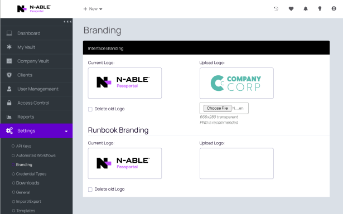Click the plus icon next to New
The image size is (343, 214).
click(85, 9)
